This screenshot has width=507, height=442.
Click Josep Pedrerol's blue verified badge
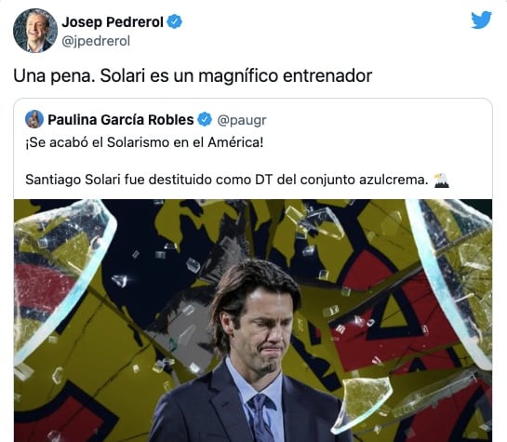[x=175, y=22]
